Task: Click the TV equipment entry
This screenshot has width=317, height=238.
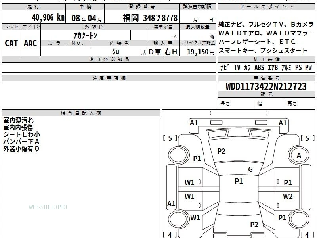Action: click(237, 67)
